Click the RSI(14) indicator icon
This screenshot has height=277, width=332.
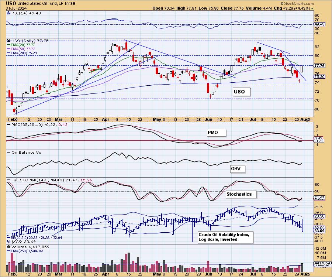[8, 13]
